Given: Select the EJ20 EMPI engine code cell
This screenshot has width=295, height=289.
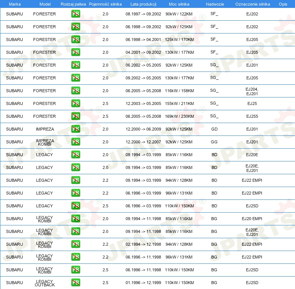Looking at the screenshot, I should (x=252, y=219).
